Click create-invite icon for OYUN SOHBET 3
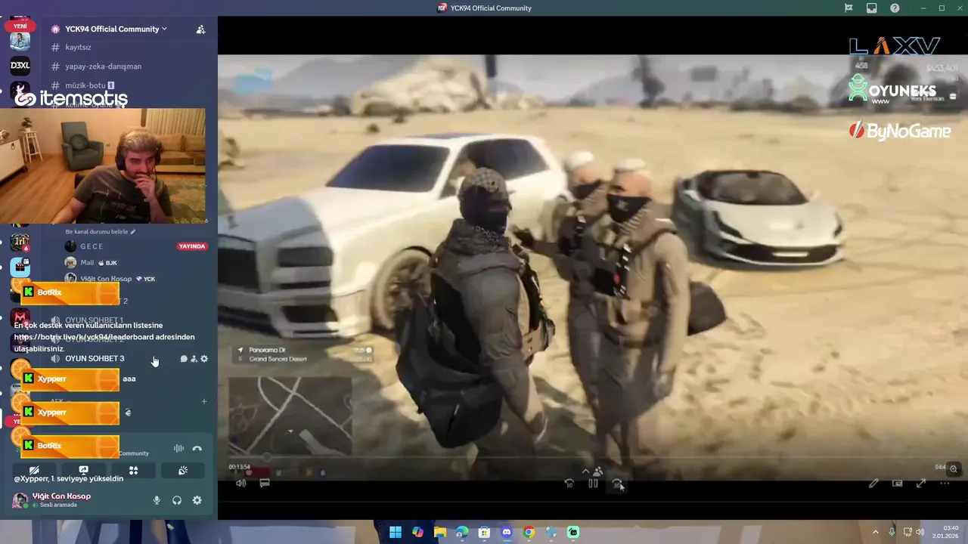The height and width of the screenshot is (544, 968). pos(194,359)
